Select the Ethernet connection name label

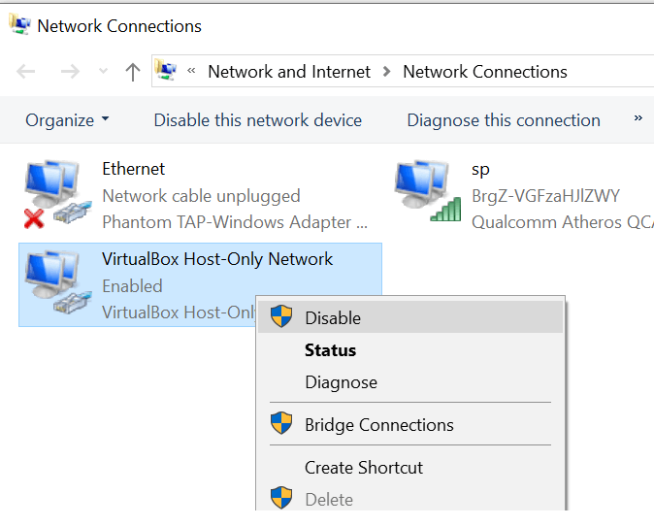pos(134,169)
